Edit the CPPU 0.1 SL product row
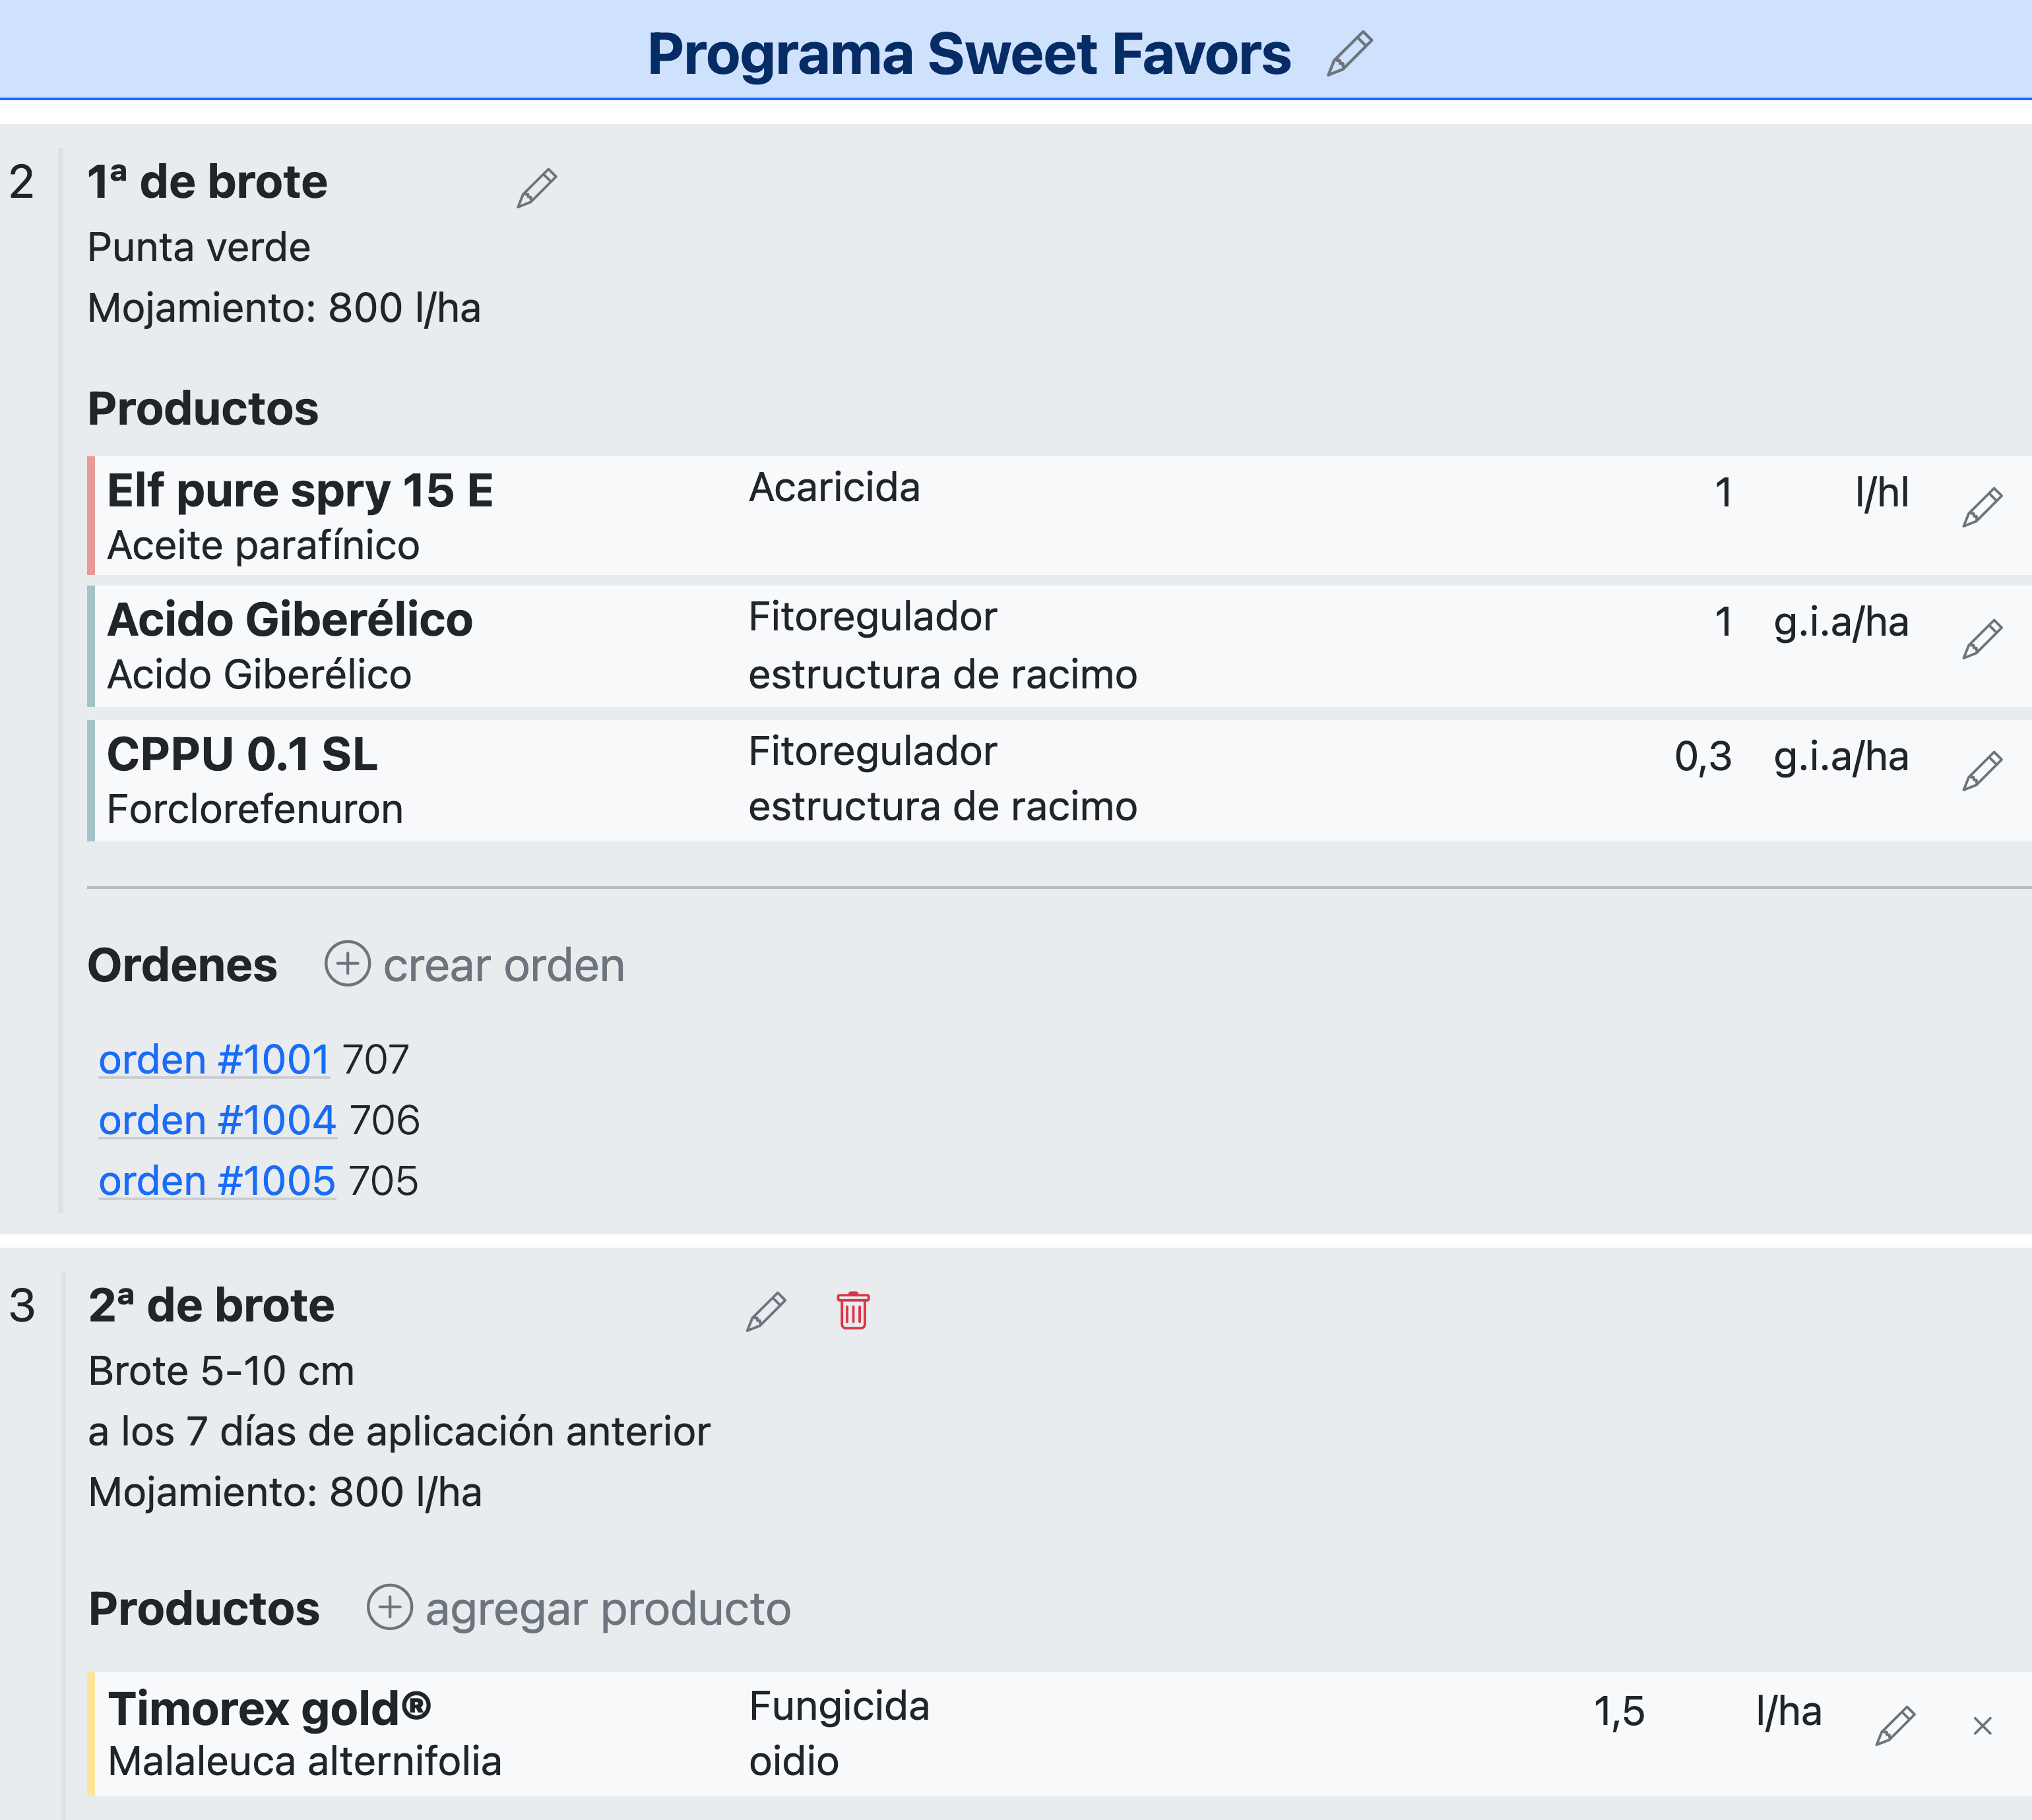 pos(1981,771)
